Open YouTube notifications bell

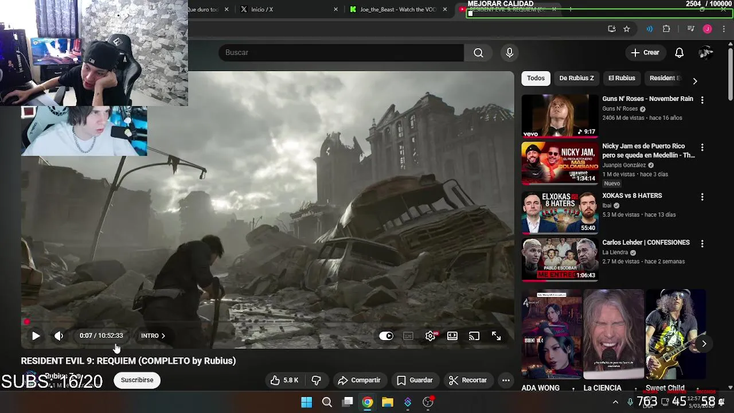click(679, 53)
